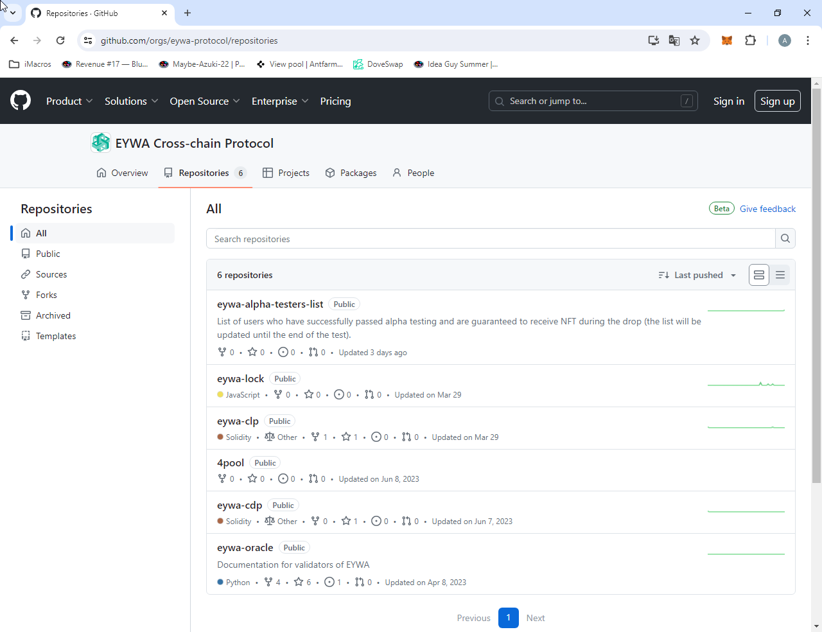
Task: Filter by Templates
Action: point(94,336)
